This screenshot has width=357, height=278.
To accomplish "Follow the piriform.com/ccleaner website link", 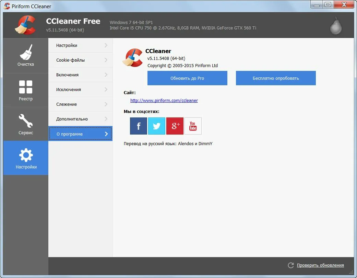I will pos(164,100).
